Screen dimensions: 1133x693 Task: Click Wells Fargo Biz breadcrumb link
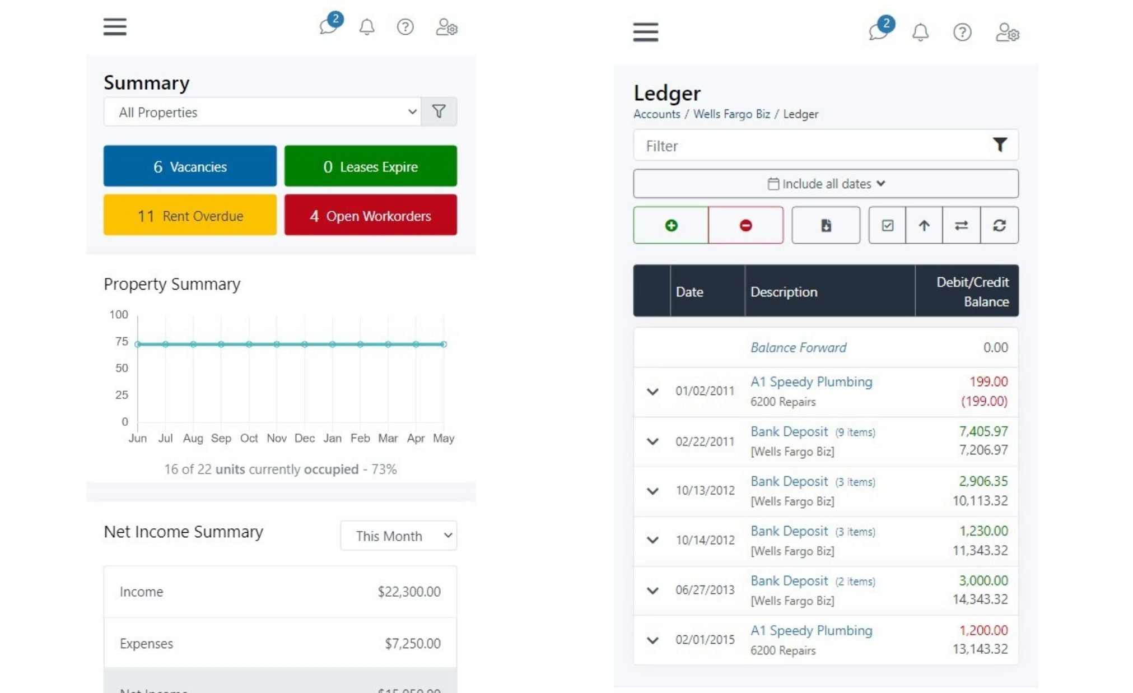(731, 114)
